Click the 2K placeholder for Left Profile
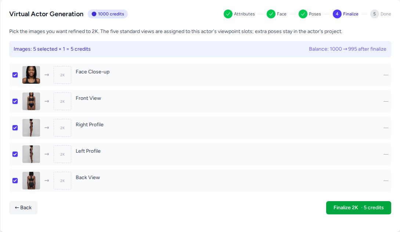The image size is (400, 232). (x=62, y=154)
